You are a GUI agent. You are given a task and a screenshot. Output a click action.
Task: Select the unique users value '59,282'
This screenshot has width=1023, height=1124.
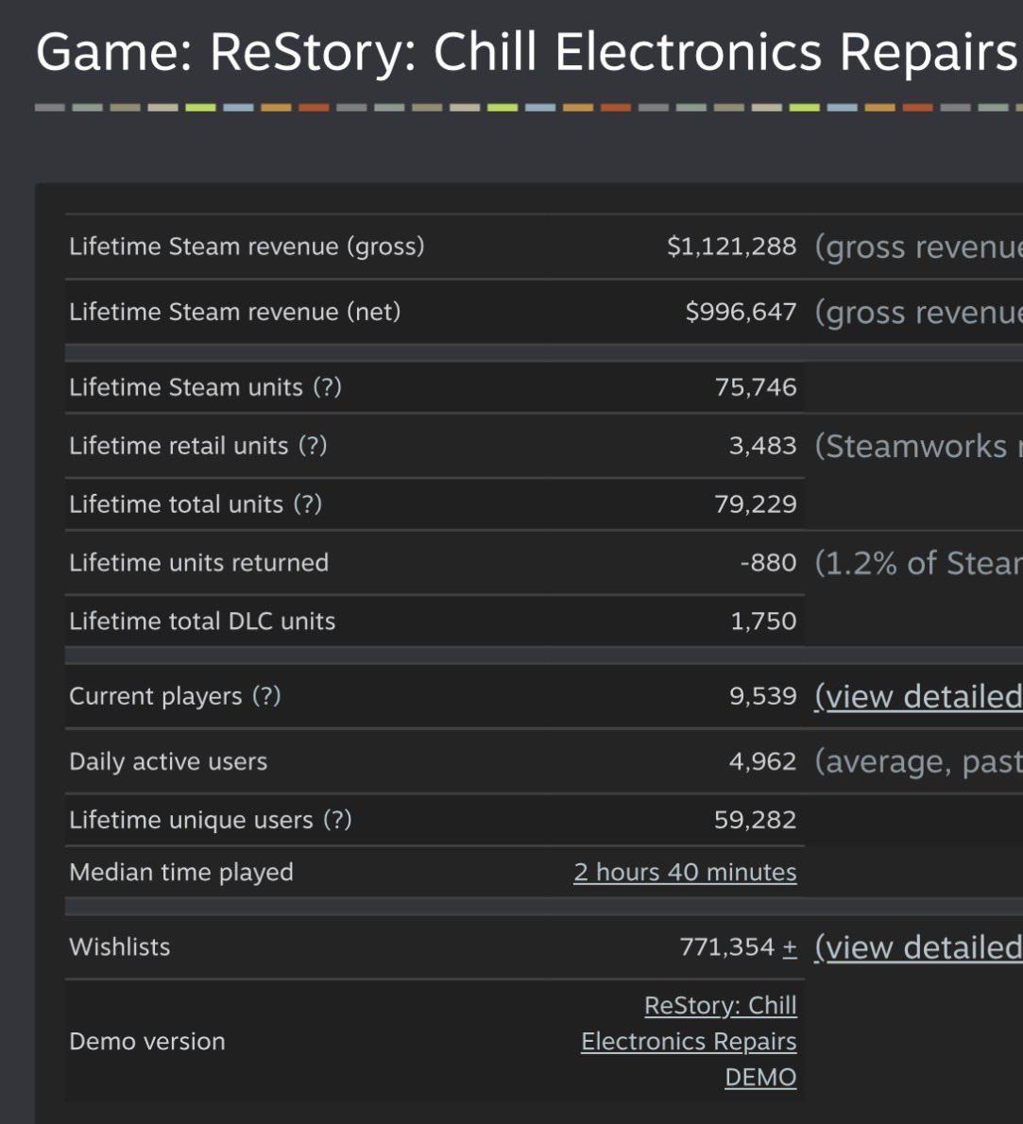(x=756, y=819)
